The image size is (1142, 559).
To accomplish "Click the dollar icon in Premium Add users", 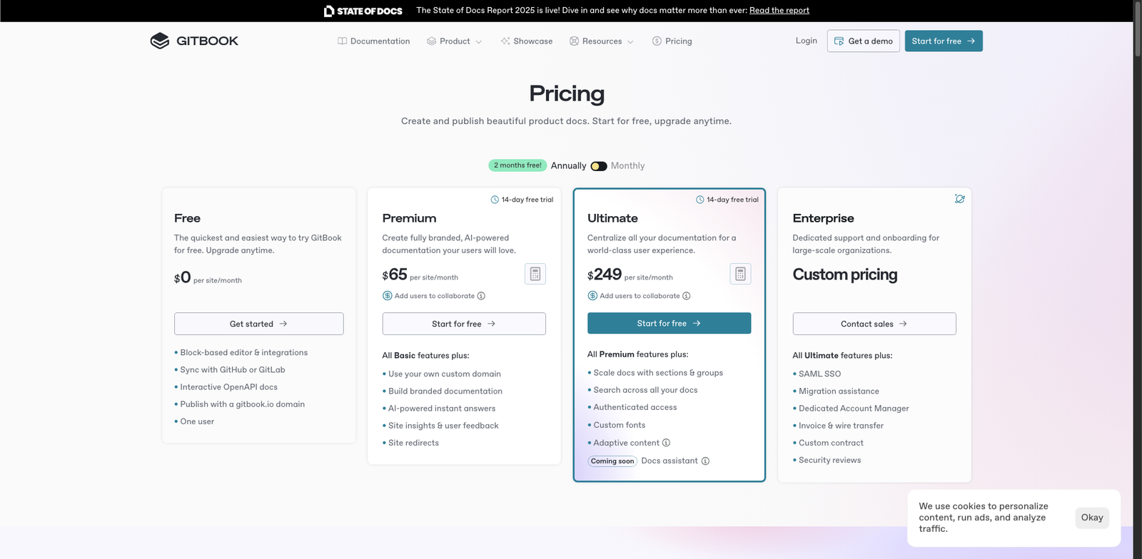I will (387, 296).
